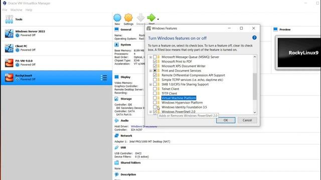Check the Virtual Machine Platform box
Image resolution: width=321 pixels, height=180 pixels.
(155, 98)
